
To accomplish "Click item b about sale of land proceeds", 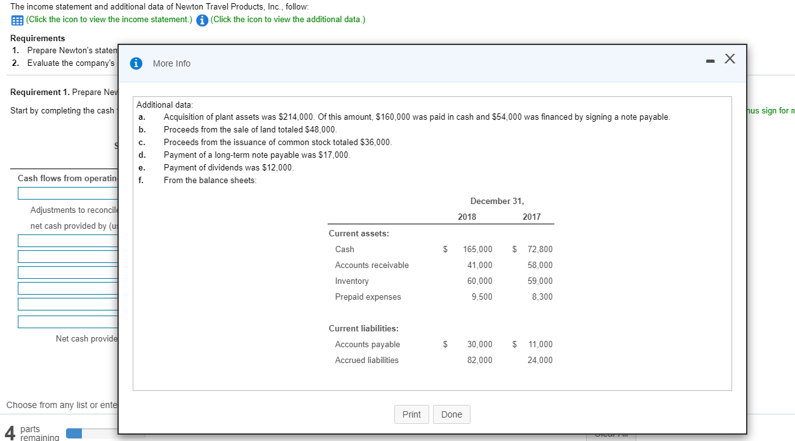I will pyautogui.click(x=250, y=130).
